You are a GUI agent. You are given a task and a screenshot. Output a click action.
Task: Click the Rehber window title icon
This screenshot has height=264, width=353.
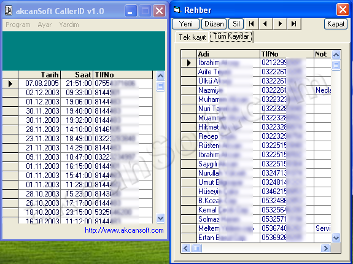click(177, 10)
